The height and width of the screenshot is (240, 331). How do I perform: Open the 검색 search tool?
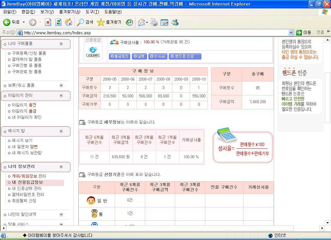(x=85, y=22)
